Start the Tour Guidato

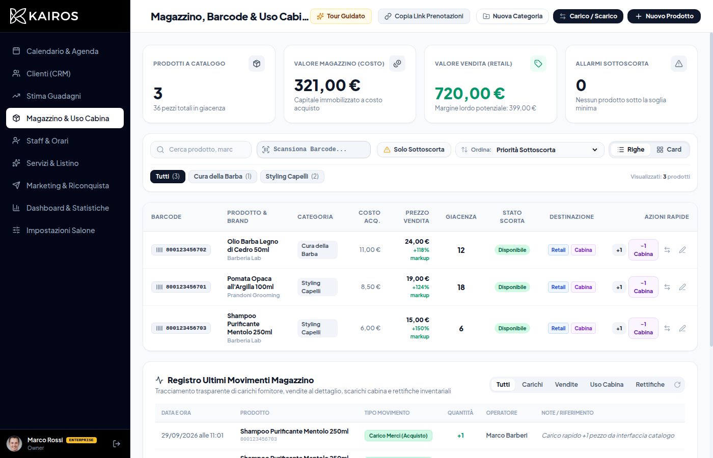[x=341, y=16]
